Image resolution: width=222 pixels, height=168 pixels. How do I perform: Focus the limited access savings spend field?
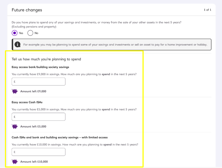(39, 152)
